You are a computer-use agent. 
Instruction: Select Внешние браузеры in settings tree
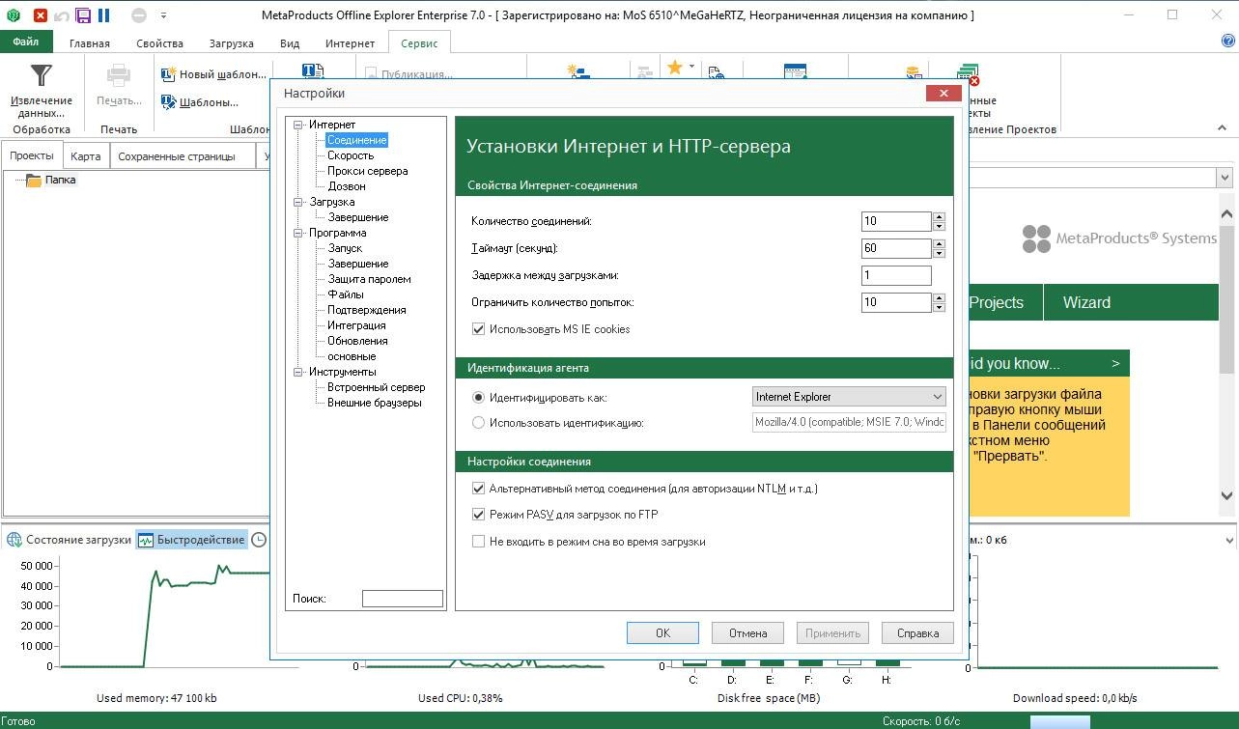(375, 403)
